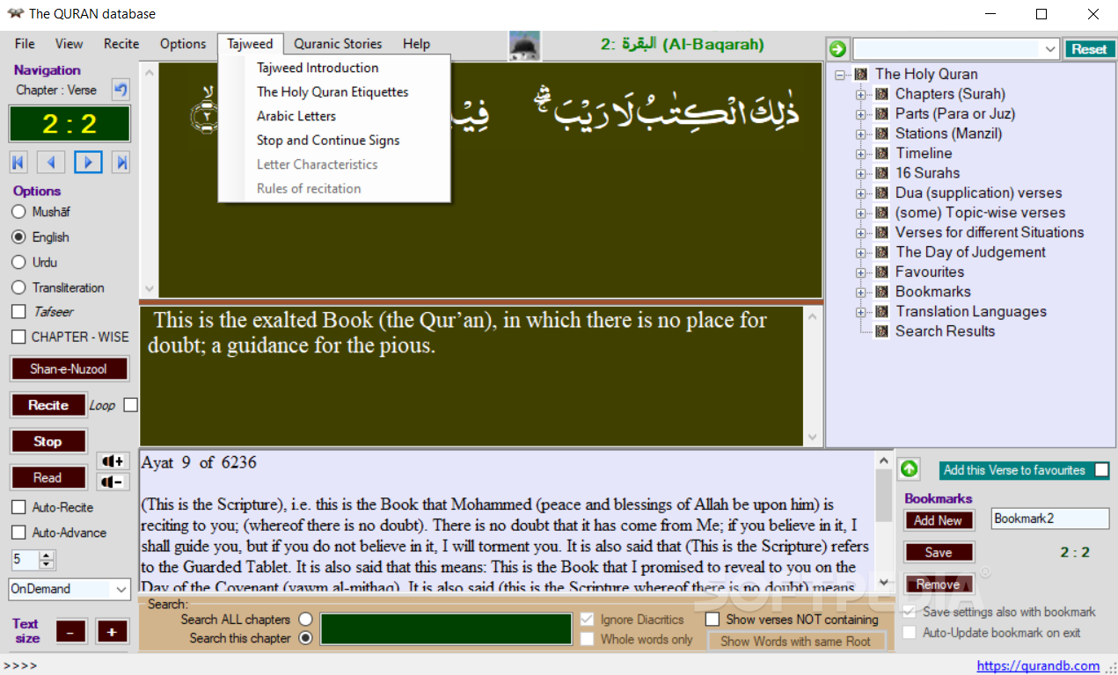This screenshot has width=1118, height=675.
Task: Click green arrow beside search combo box
Action: pos(837,49)
